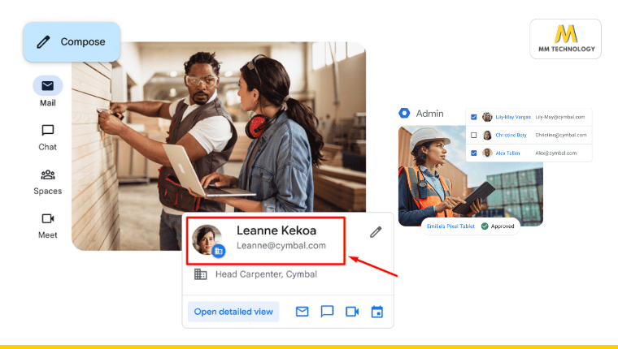Click Alex@cymbal.com email text
The image size is (618, 349).
click(555, 153)
